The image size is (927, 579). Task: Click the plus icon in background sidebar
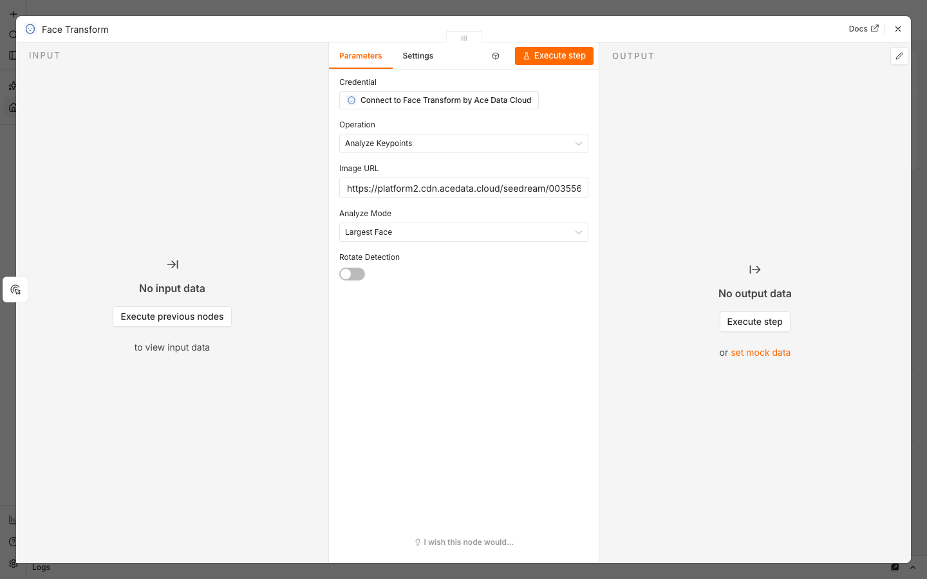click(13, 14)
